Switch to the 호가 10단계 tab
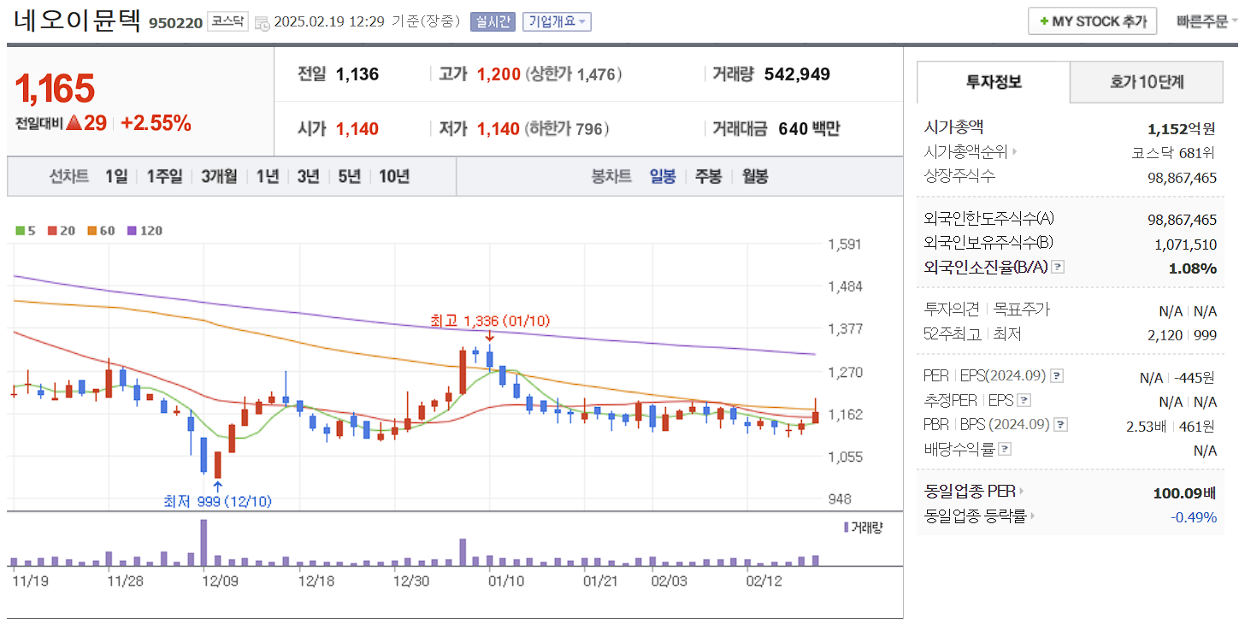Image resolution: width=1239 pixels, height=619 pixels. (x=1145, y=82)
